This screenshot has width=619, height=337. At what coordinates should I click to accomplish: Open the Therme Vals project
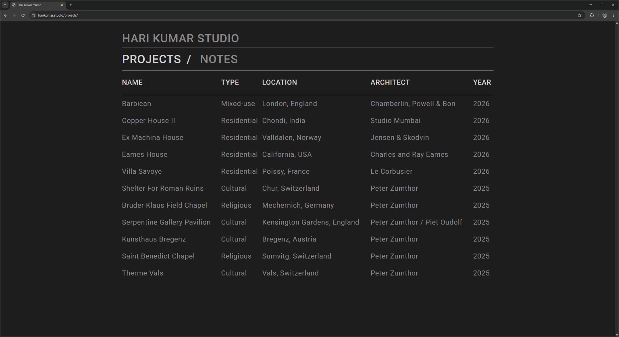click(143, 273)
